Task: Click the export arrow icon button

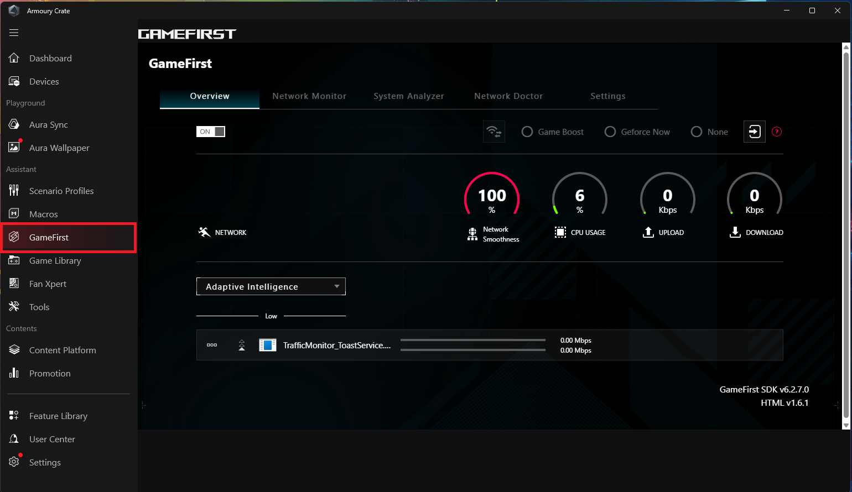Action: [755, 132]
